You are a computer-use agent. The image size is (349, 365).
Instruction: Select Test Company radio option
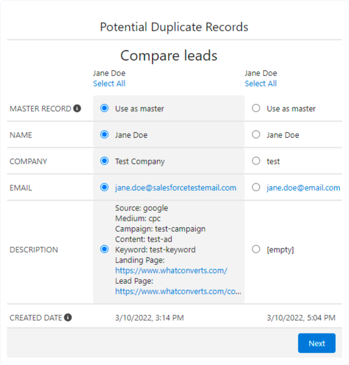pos(104,161)
